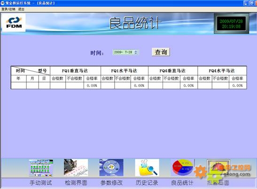Increment the date with stepper arrows
The height and width of the screenshot is (189, 257).
click(136, 51)
